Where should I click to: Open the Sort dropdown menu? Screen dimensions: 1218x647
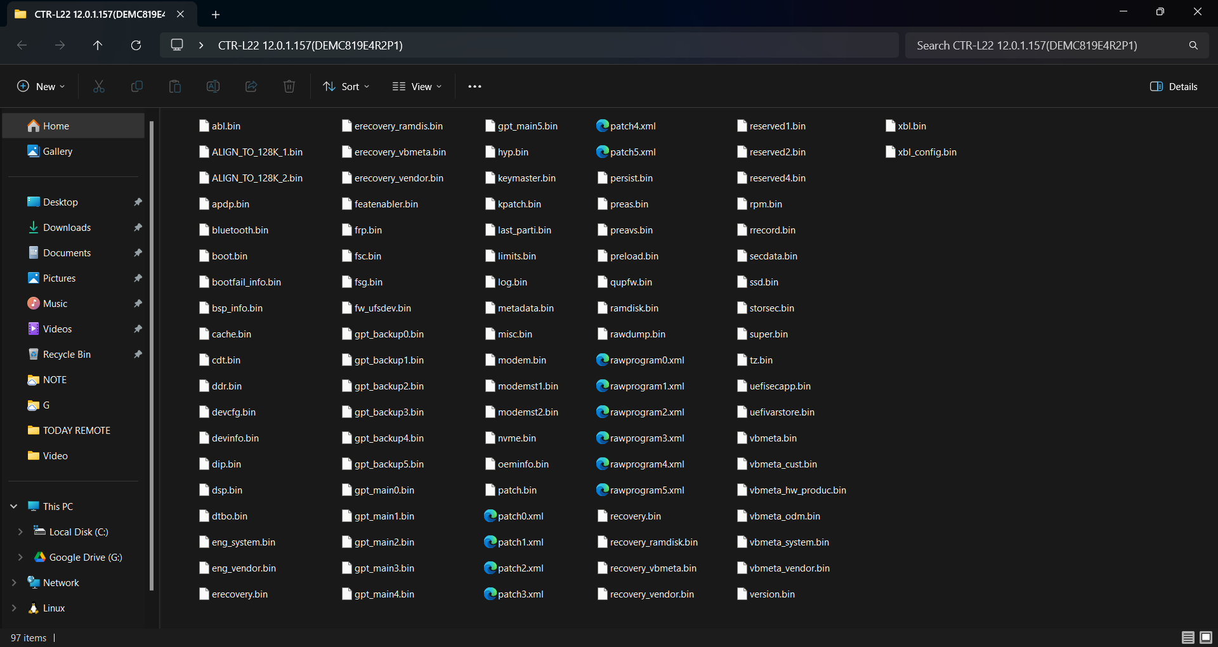(346, 86)
